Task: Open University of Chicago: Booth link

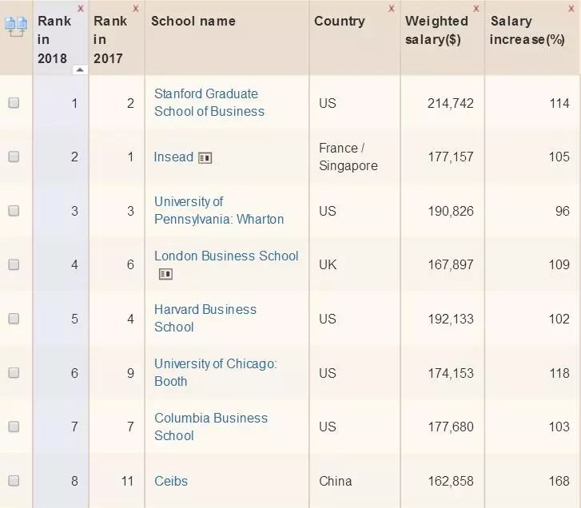Action: click(x=215, y=372)
